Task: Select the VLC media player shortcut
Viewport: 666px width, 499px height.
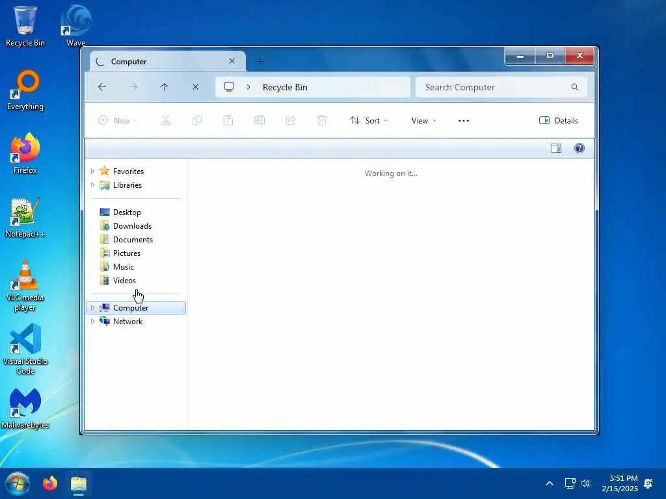Action: point(25,286)
